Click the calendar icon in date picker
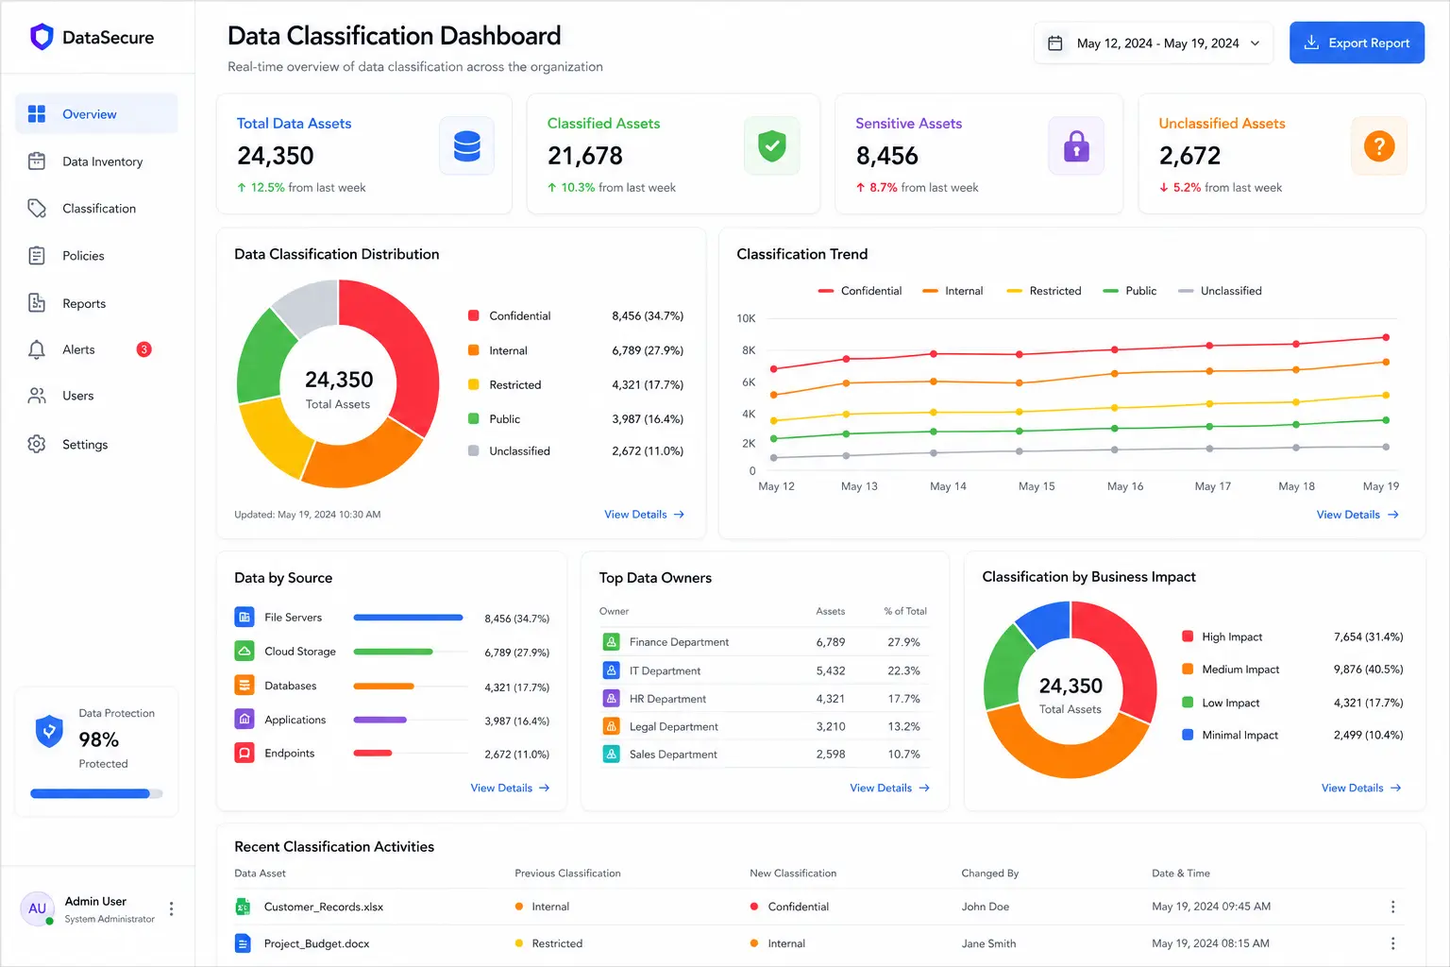This screenshot has width=1450, height=967. pyautogui.click(x=1055, y=43)
